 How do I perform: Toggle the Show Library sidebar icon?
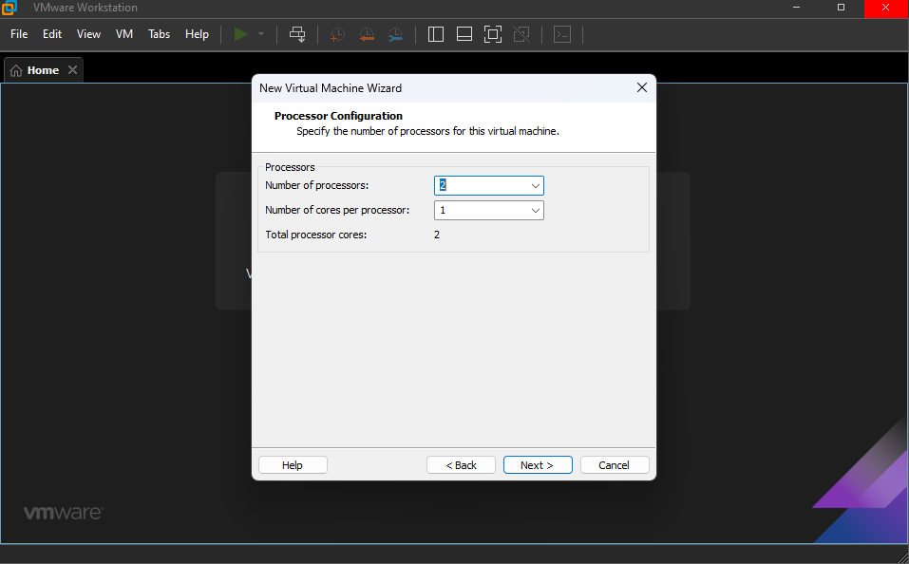[x=436, y=34]
